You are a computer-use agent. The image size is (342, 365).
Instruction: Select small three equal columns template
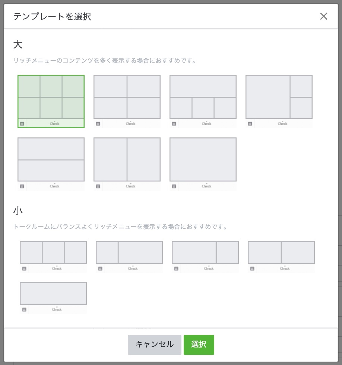(x=53, y=253)
